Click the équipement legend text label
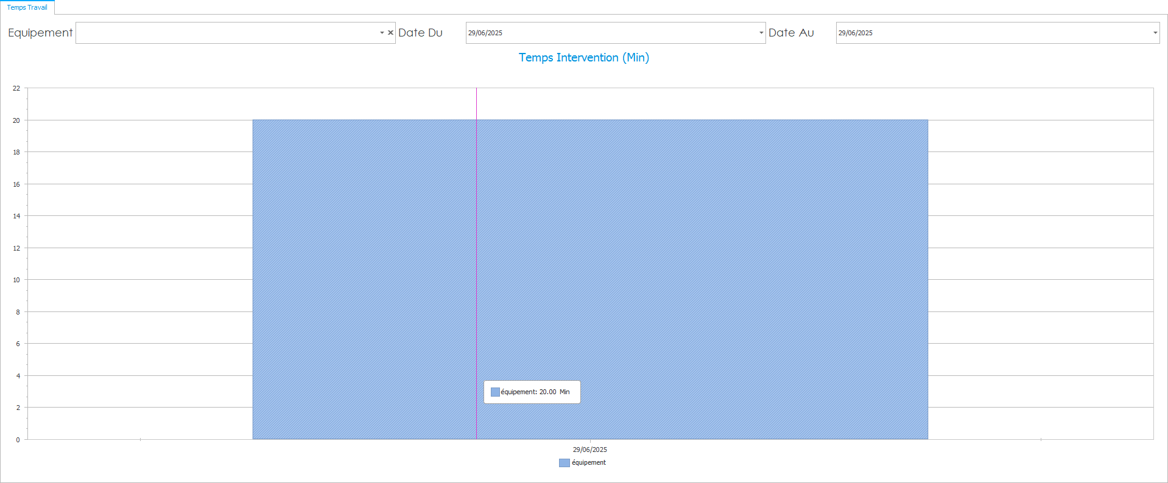Screen dimensions: 1168x483 [589, 463]
